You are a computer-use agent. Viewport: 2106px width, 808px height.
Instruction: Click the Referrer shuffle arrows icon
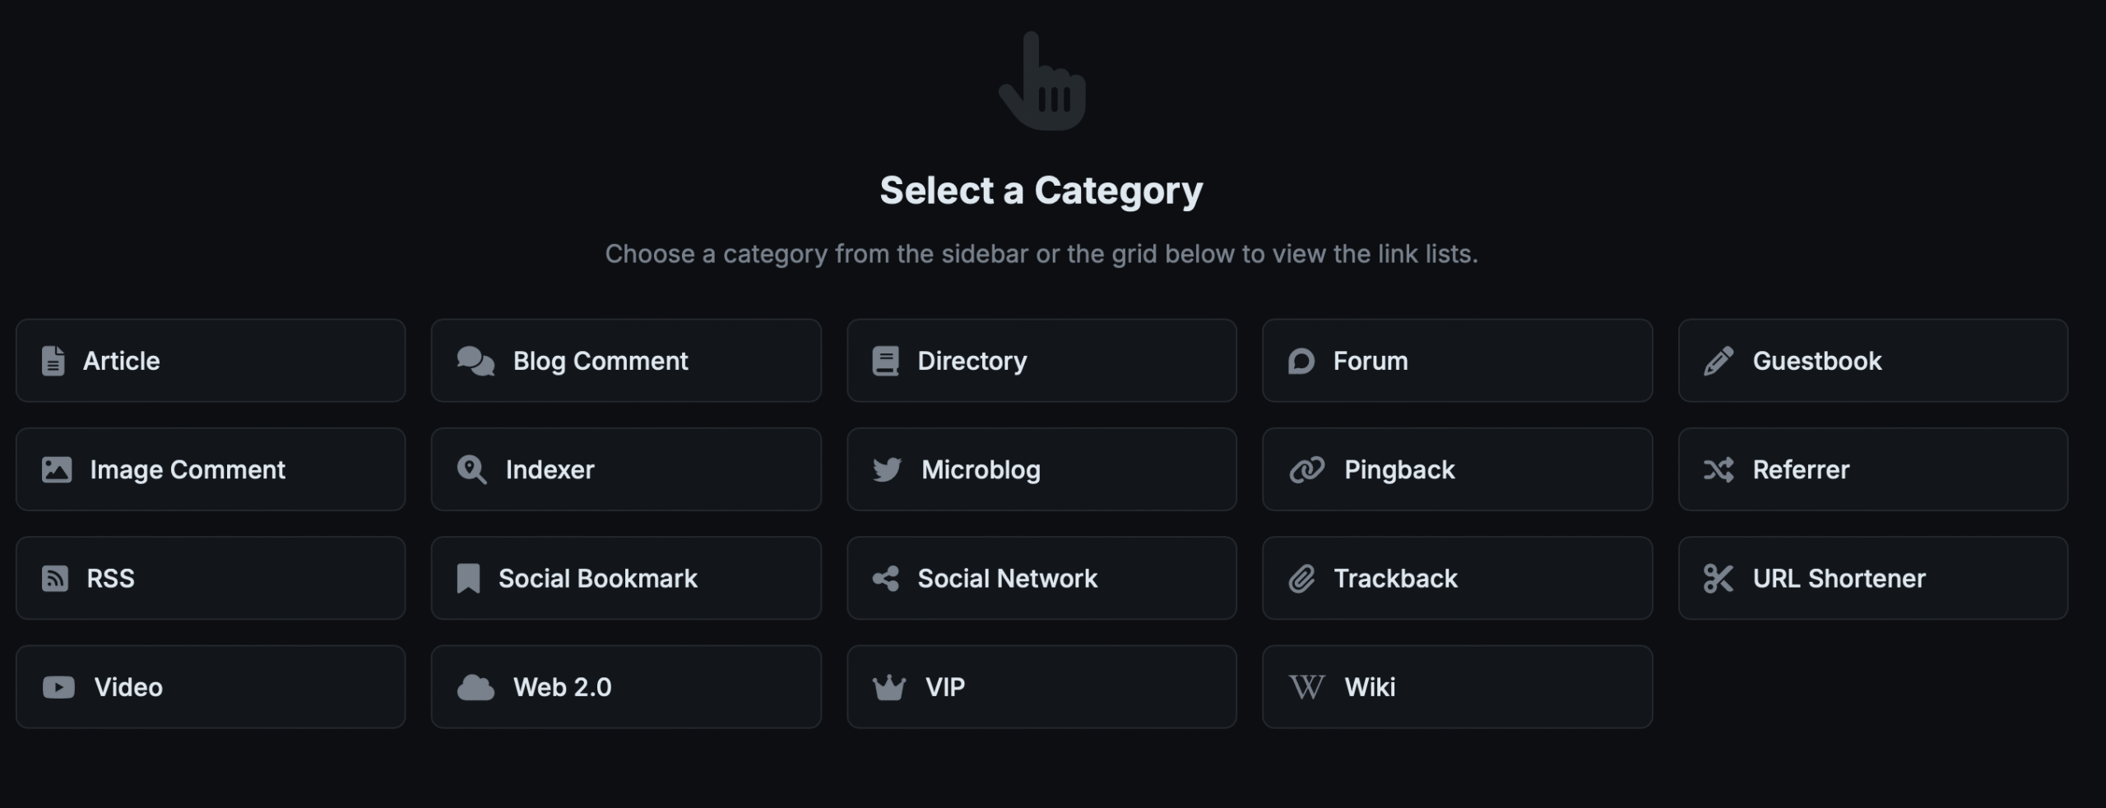(x=1719, y=469)
